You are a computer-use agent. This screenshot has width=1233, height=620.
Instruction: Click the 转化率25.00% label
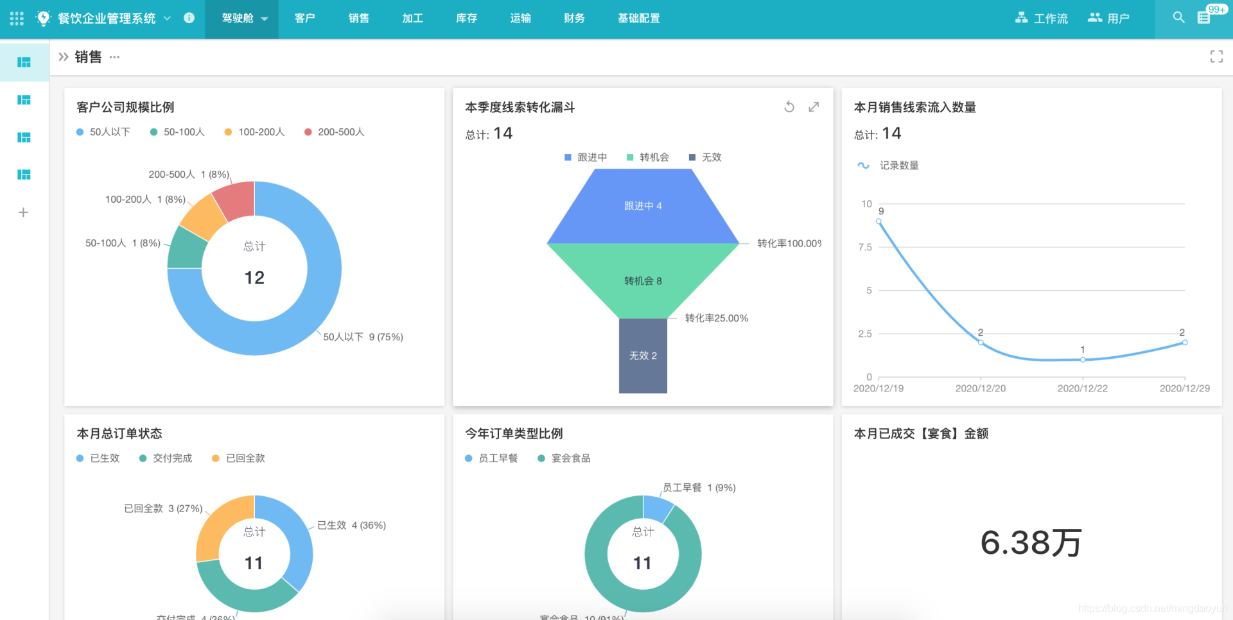[716, 318]
